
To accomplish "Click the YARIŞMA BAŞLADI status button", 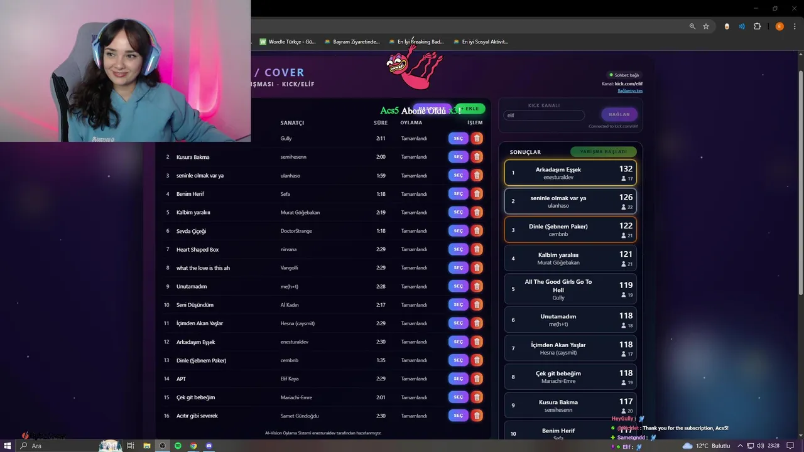I will point(603,151).
